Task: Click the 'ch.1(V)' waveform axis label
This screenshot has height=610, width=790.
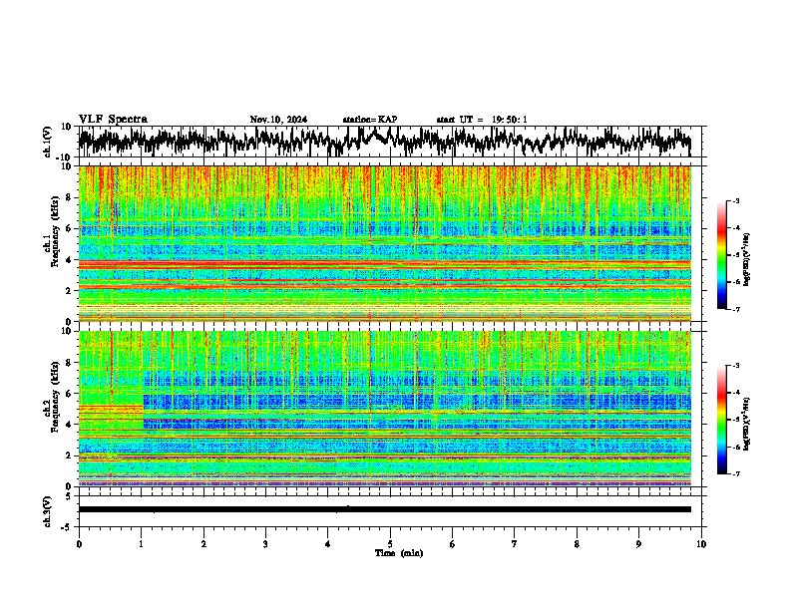Action: click(x=48, y=142)
